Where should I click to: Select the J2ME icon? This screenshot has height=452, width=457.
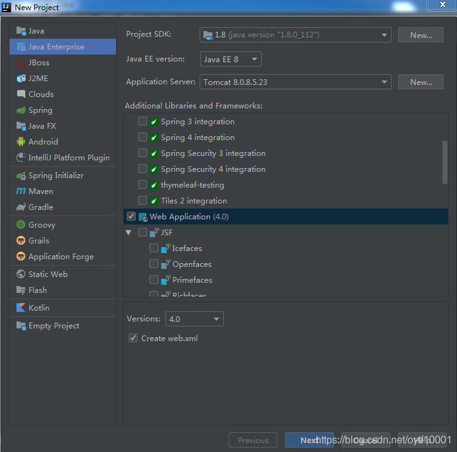21,79
